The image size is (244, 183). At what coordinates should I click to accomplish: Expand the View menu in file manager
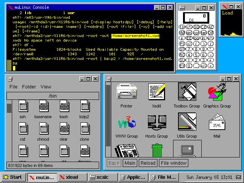pyautogui.click(x=46, y=87)
